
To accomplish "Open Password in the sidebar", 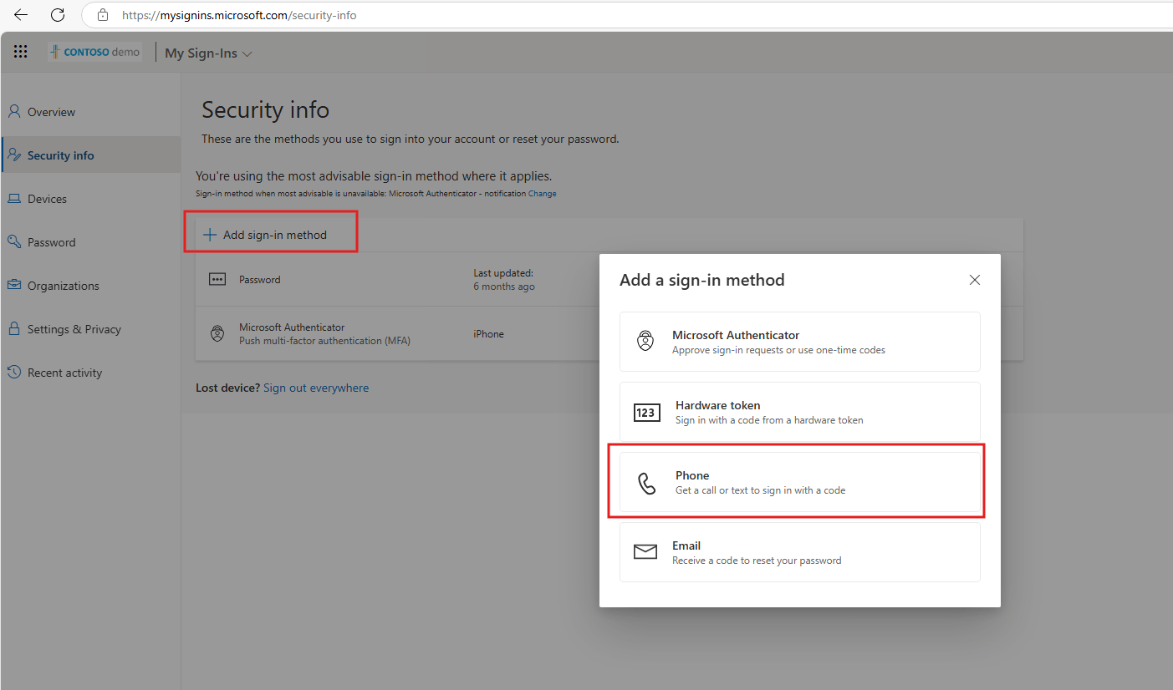I will [90, 242].
